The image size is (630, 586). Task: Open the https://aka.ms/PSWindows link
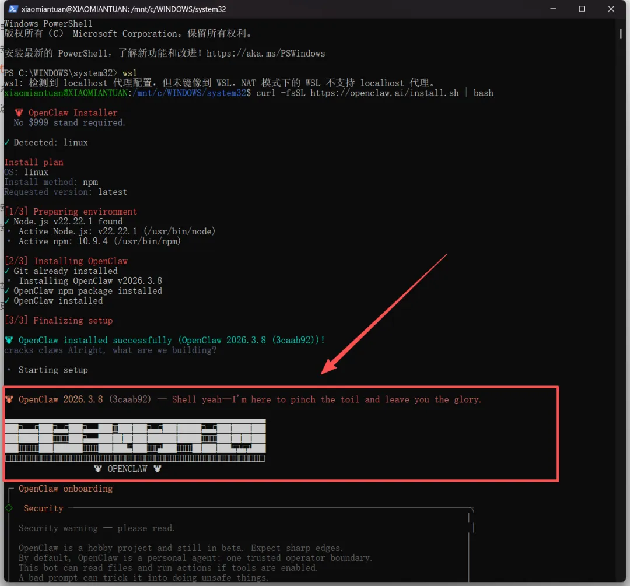click(265, 54)
